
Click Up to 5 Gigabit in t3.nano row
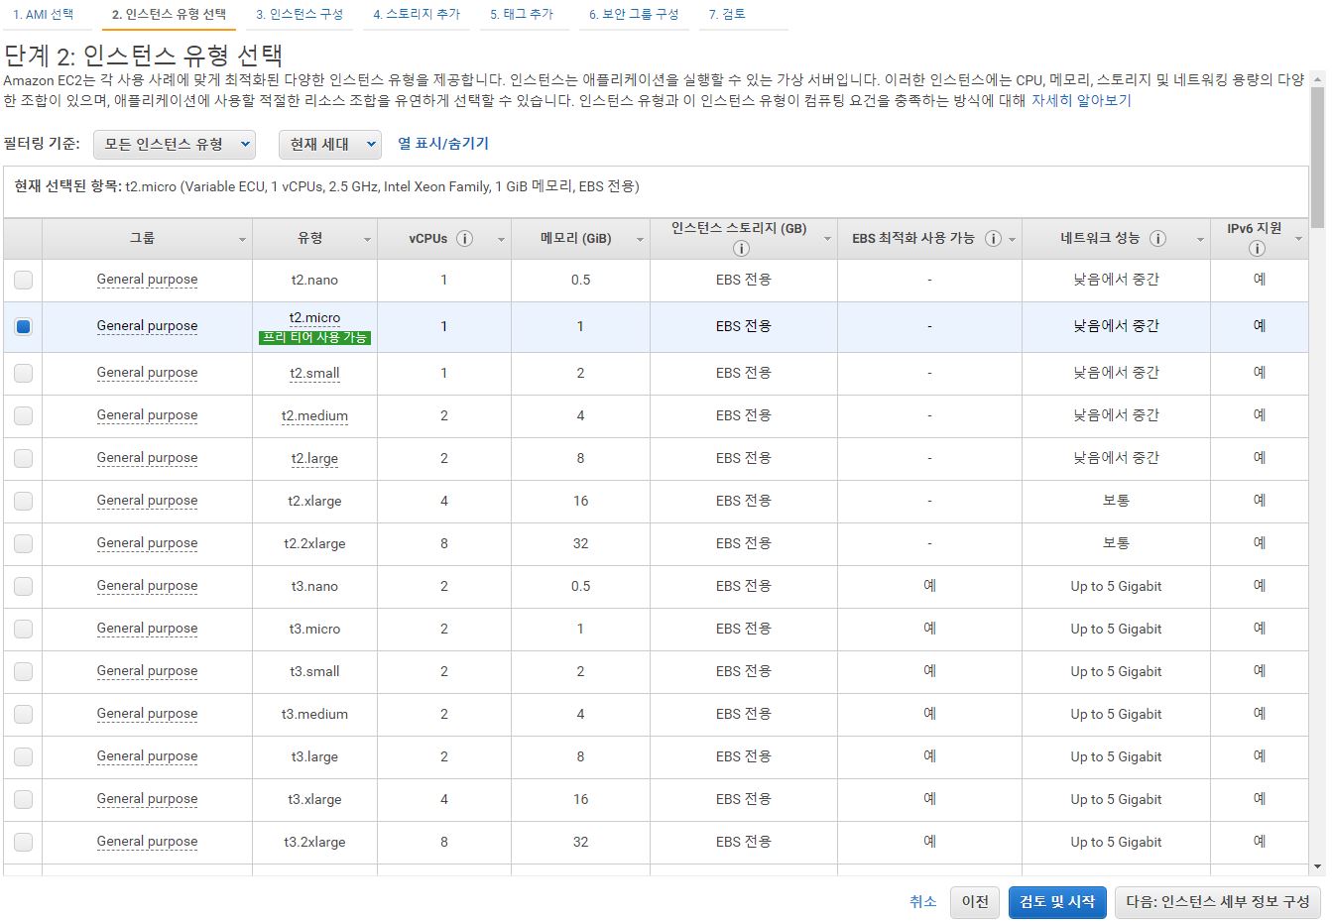pyautogui.click(x=1116, y=586)
